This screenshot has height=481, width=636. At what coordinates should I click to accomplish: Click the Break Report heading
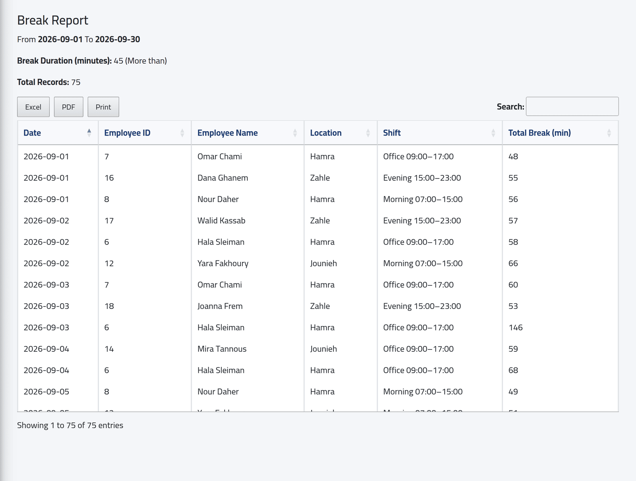pyautogui.click(x=53, y=20)
